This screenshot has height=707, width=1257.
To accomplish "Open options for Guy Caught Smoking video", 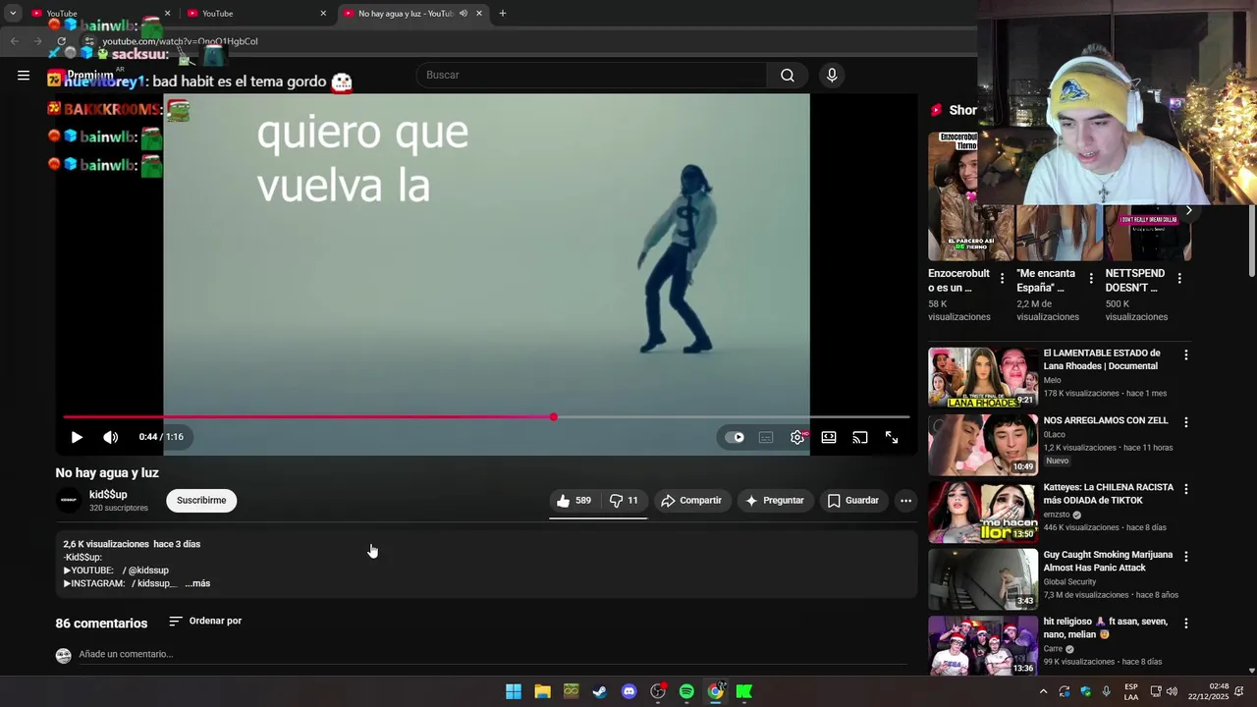I will (1186, 556).
